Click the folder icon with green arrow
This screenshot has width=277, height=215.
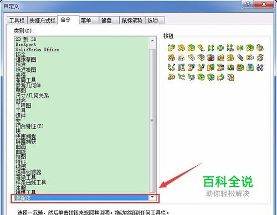point(220,77)
